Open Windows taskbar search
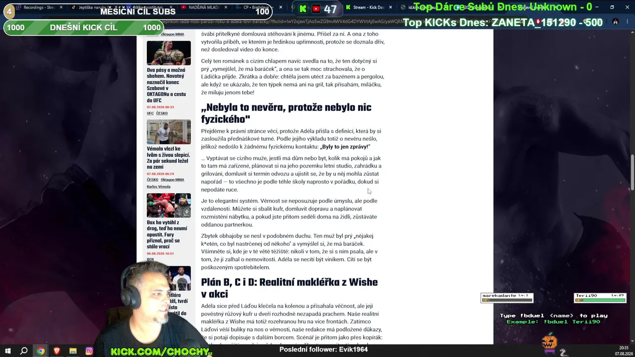The image size is (635, 357). click(24, 351)
